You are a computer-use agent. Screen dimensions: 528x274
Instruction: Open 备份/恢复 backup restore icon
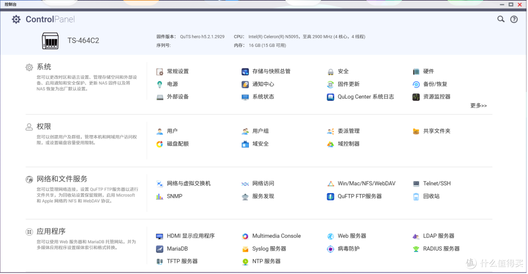416,84
